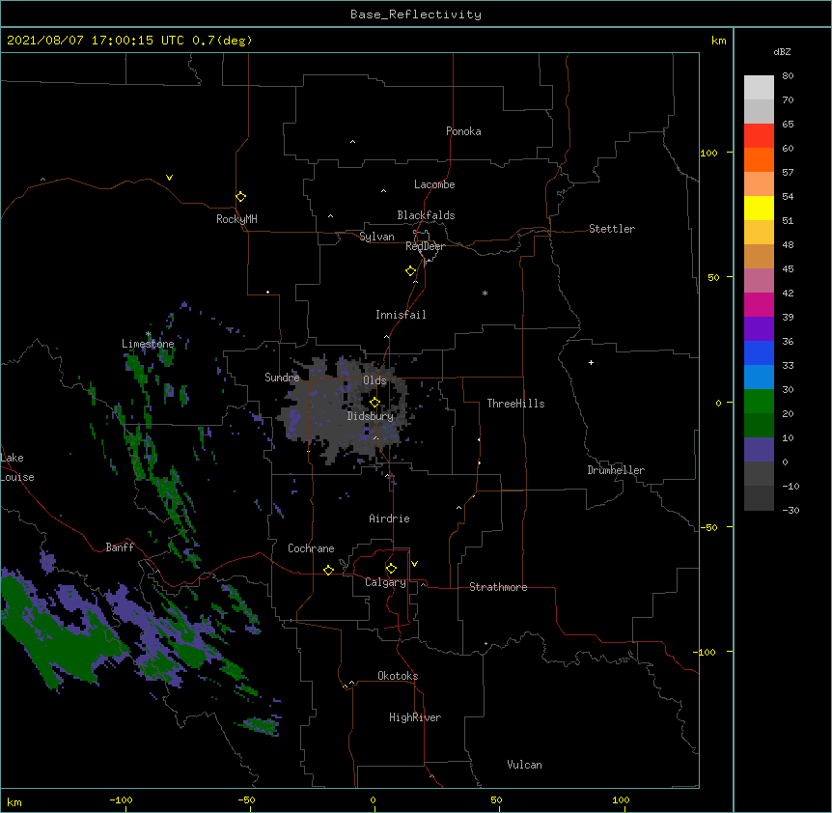This screenshot has width=832, height=813.
Task: Click the Airdrie city label
Action: tap(389, 519)
